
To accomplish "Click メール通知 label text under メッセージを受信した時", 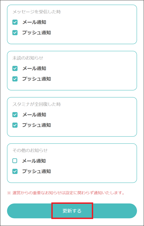I will point(34,22).
